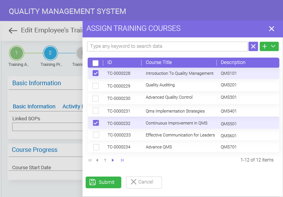This screenshot has height=197, width=283.
Task: Click the QMS301 description cell
Action: click(228, 97)
